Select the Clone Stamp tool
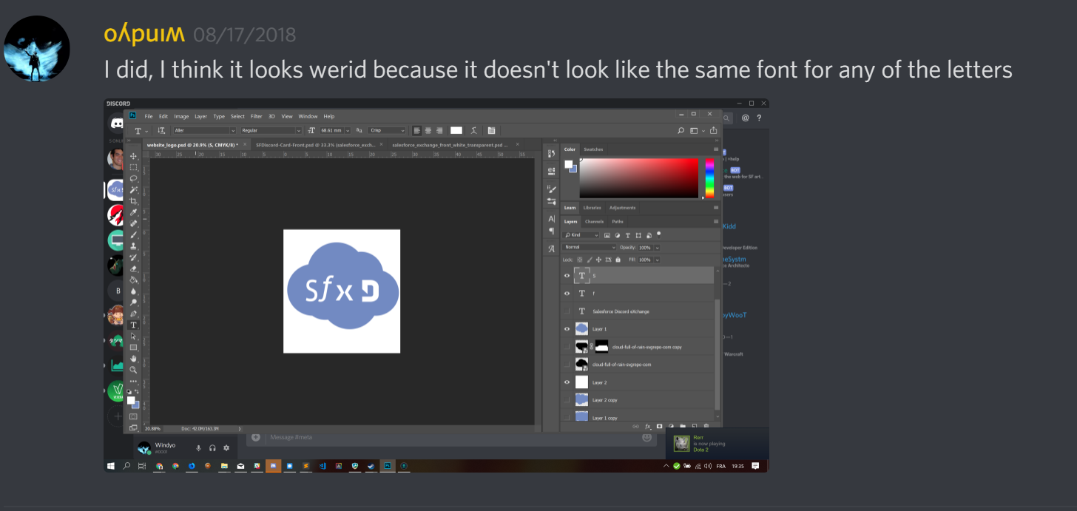 [x=134, y=246]
